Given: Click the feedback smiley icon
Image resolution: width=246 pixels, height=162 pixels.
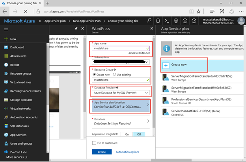Looking at the screenshot, I should (185, 21).
